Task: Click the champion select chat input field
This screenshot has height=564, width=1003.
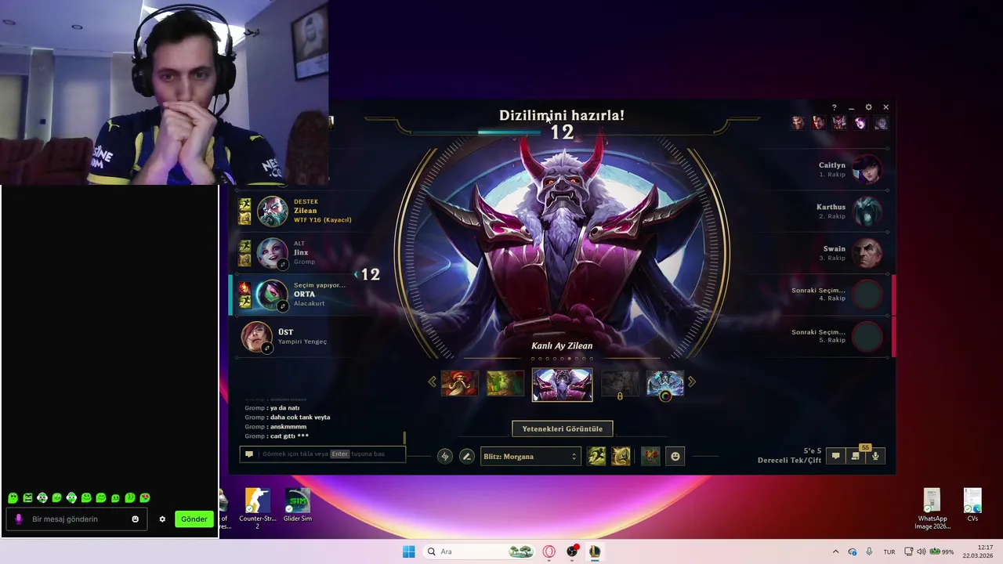Action: [x=323, y=454]
